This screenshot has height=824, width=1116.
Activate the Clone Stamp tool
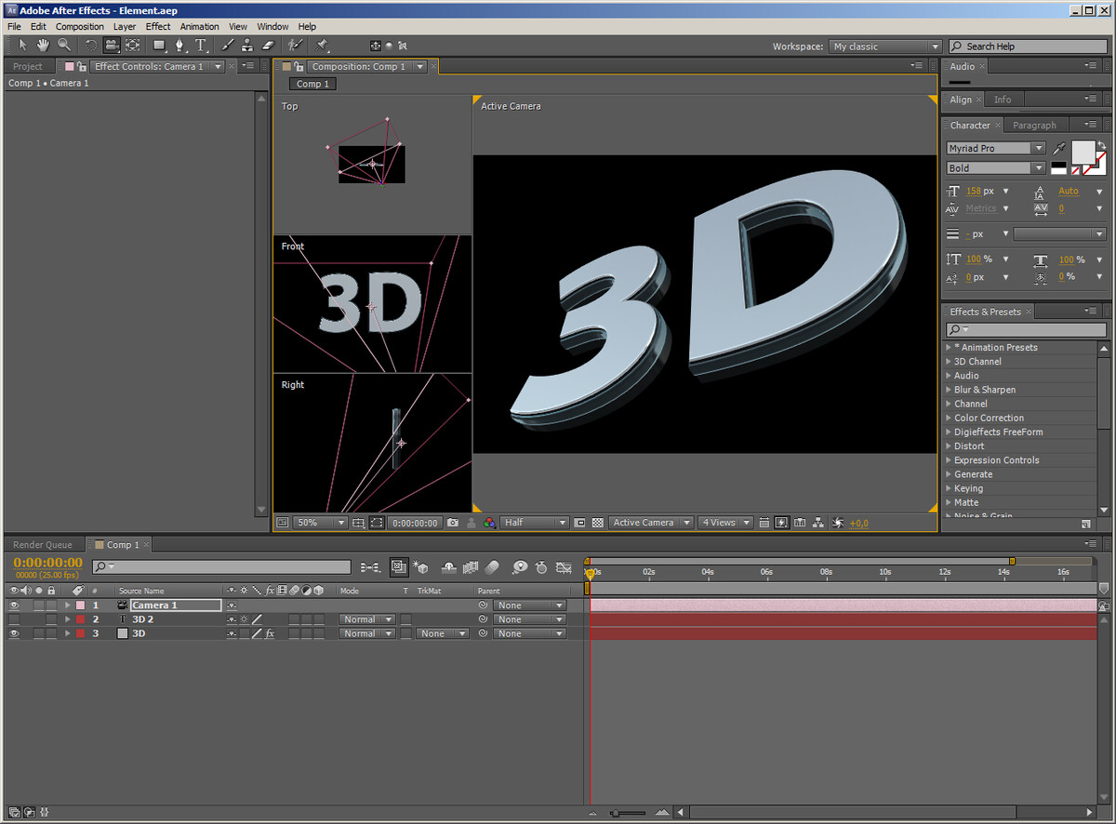tap(247, 46)
